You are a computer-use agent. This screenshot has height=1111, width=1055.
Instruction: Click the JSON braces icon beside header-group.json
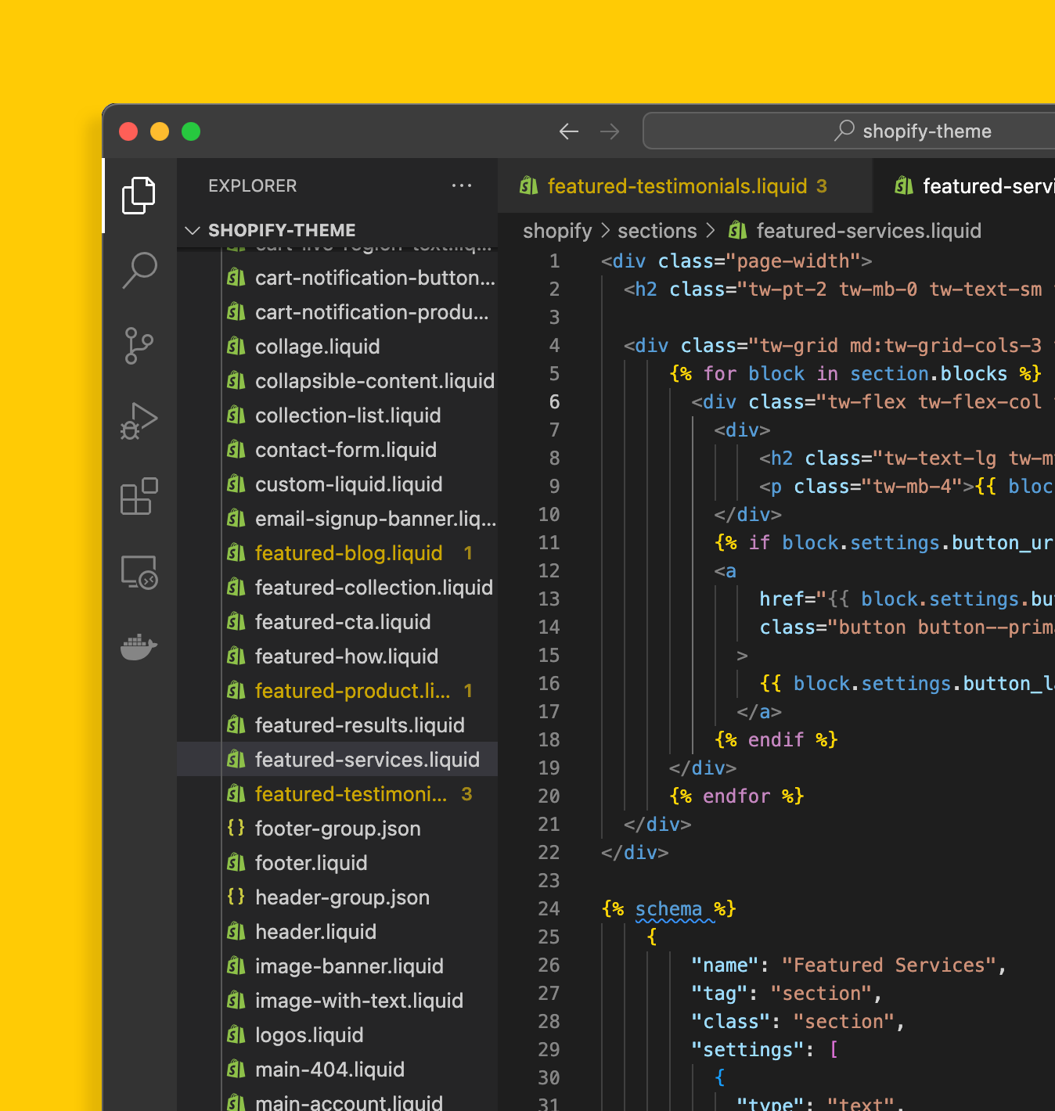click(x=236, y=897)
